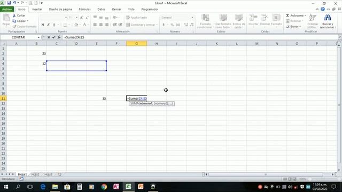Cancel formula entry with the X button
The height and width of the screenshot is (192, 342).
[49, 37]
